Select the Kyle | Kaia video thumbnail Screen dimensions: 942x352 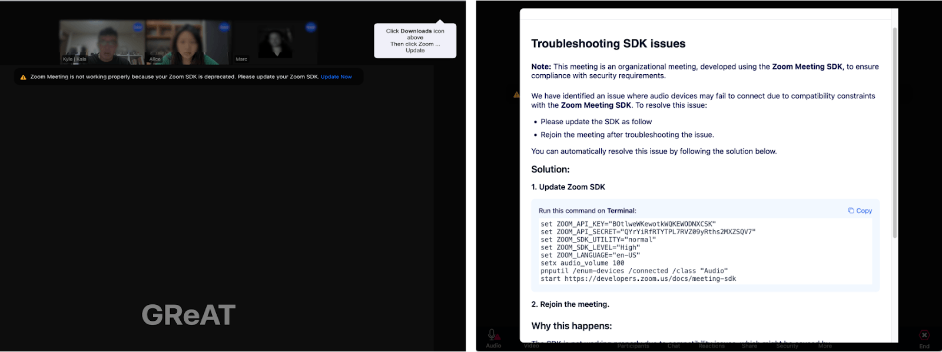102,42
